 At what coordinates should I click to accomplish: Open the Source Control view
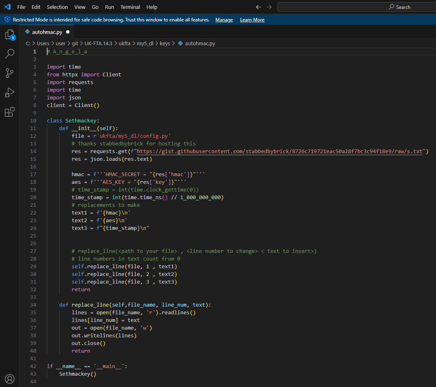click(x=10, y=73)
